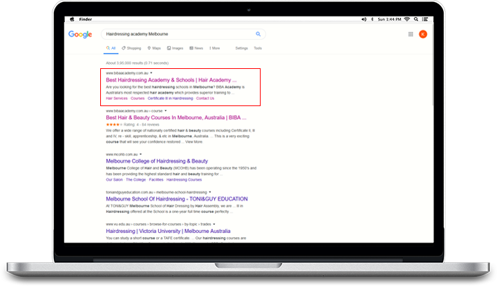Open Certificate III in Hairdressing sitelink
This screenshot has height=286, width=497.
tap(170, 99)
